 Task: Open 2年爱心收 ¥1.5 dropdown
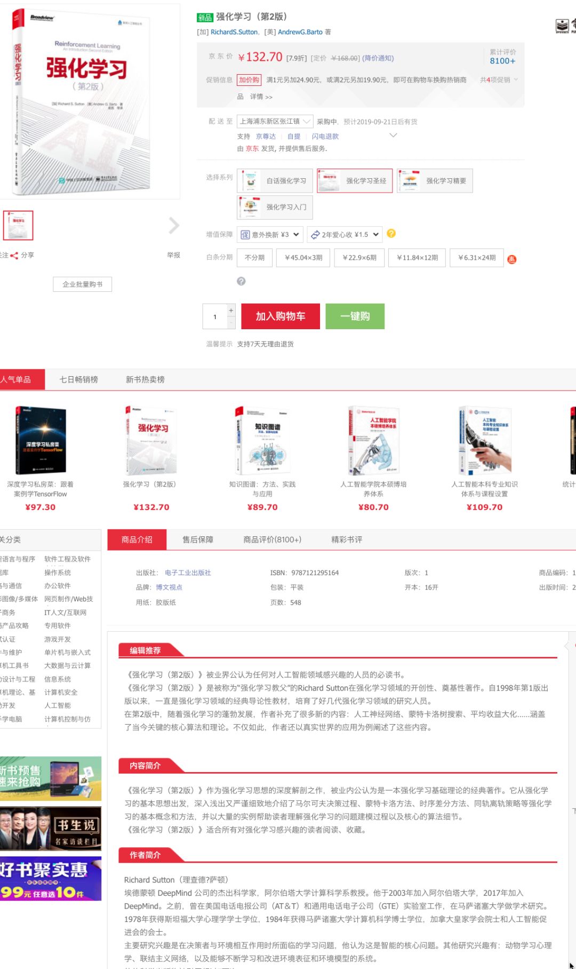coord(345,235)
